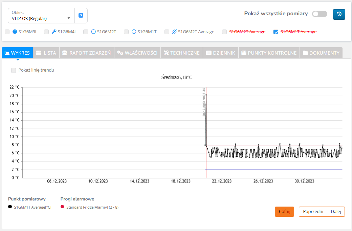The image size is (352, 231).
Task: Click the wrench icon beside S1G6M4I
Action: 54,32
